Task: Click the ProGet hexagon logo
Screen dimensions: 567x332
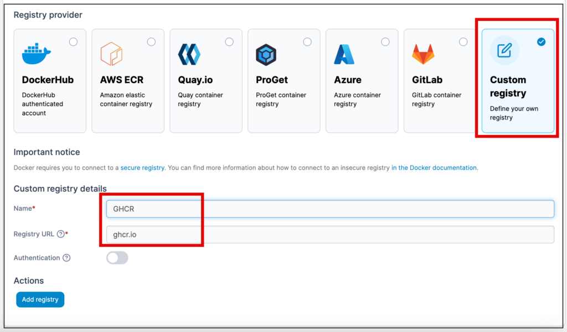Action: pyautogui.click(x=266, y=55)
